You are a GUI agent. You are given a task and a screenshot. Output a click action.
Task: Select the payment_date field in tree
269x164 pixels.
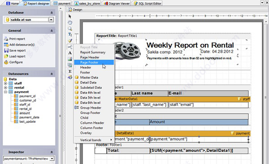click(x=29, y=117)
